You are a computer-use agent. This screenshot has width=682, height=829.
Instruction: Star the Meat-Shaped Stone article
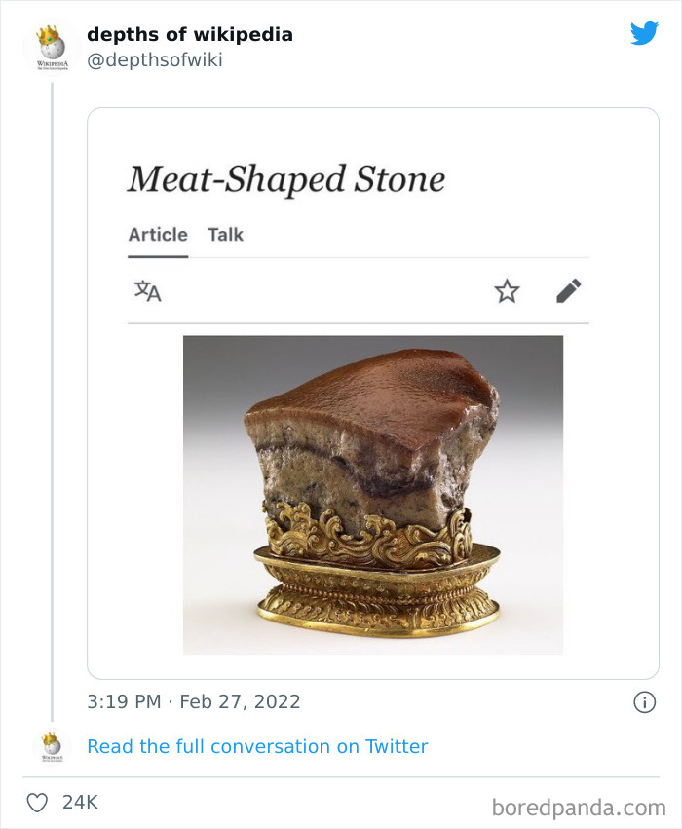click(x=507, y=290)
